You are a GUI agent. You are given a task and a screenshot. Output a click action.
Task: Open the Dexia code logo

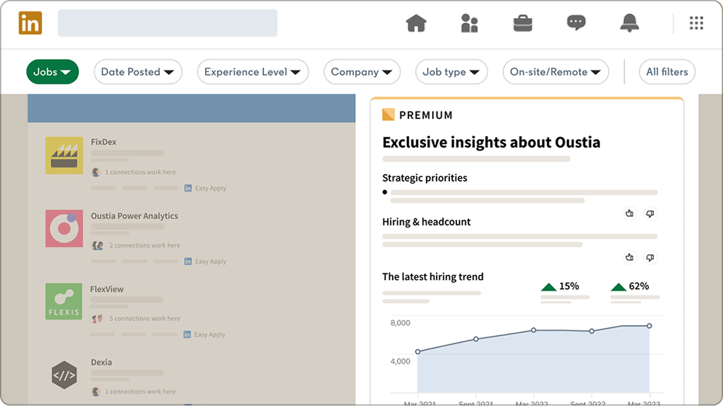(64, 375)
